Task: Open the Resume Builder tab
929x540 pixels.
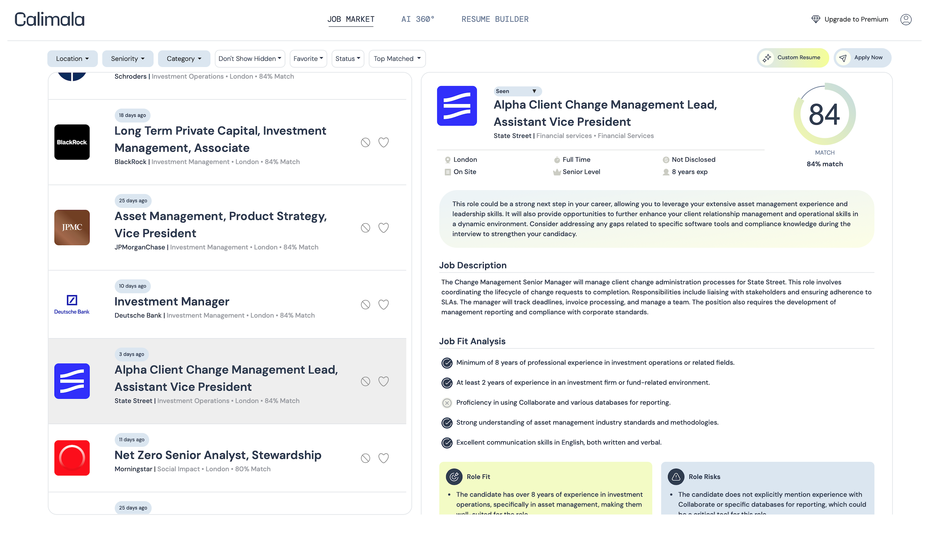Action: point(495,19)
